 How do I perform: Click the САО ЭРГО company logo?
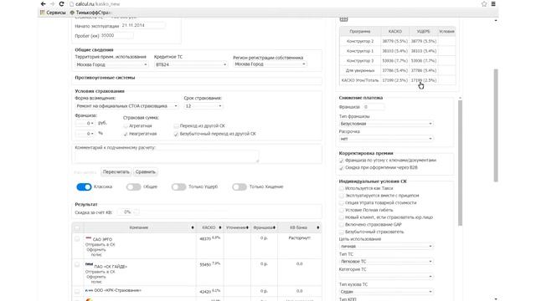(89, 238)
